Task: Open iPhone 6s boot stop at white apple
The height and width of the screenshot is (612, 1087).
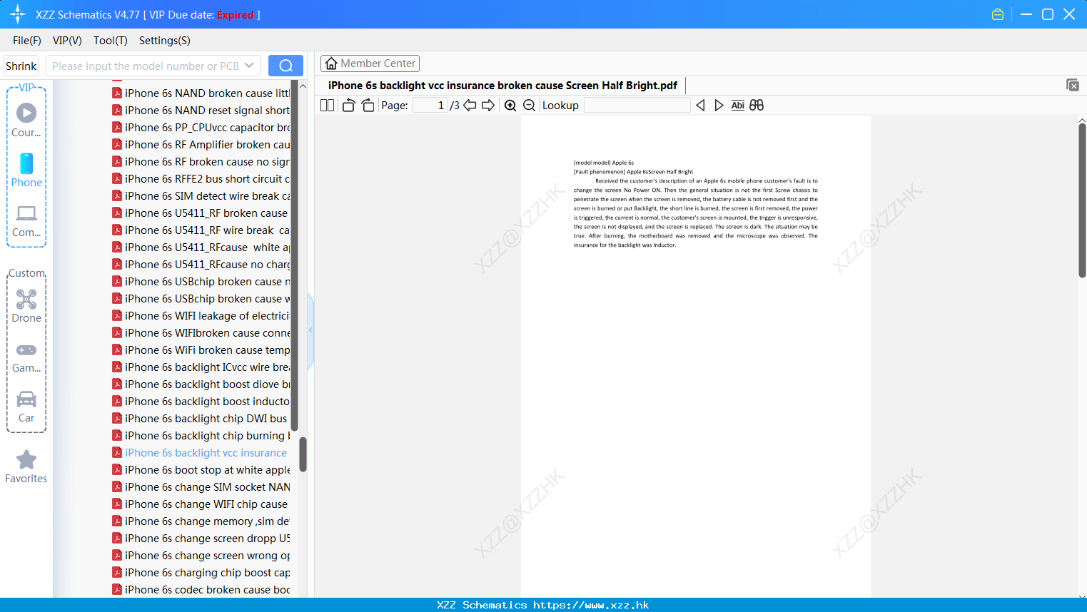Action: 201,470
